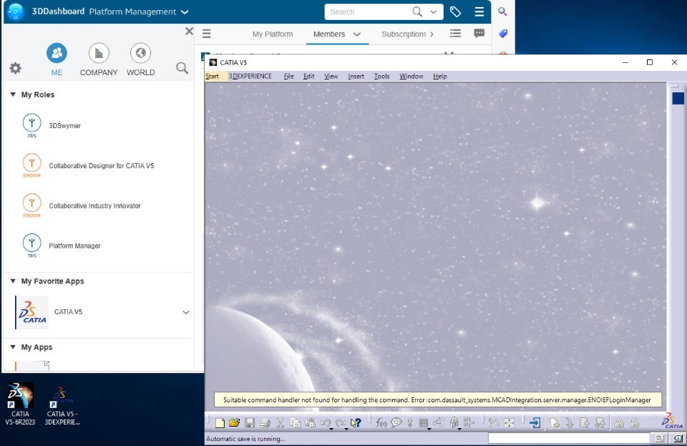The image size is (687, 446).
Task: Open the Formula f(x) tool
Action: tap(381, 423)
